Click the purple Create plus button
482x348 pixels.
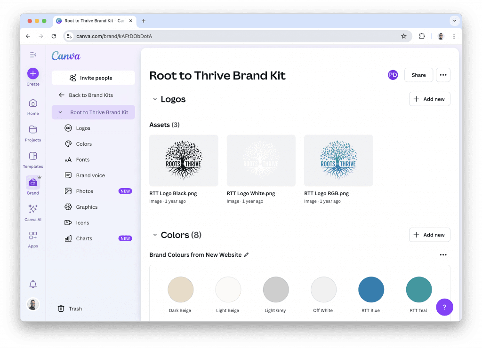click(33, 73)
